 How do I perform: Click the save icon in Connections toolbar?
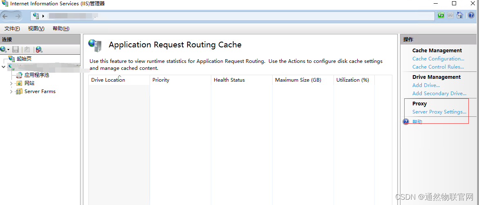pyautogui.click(x=16, y=49)
